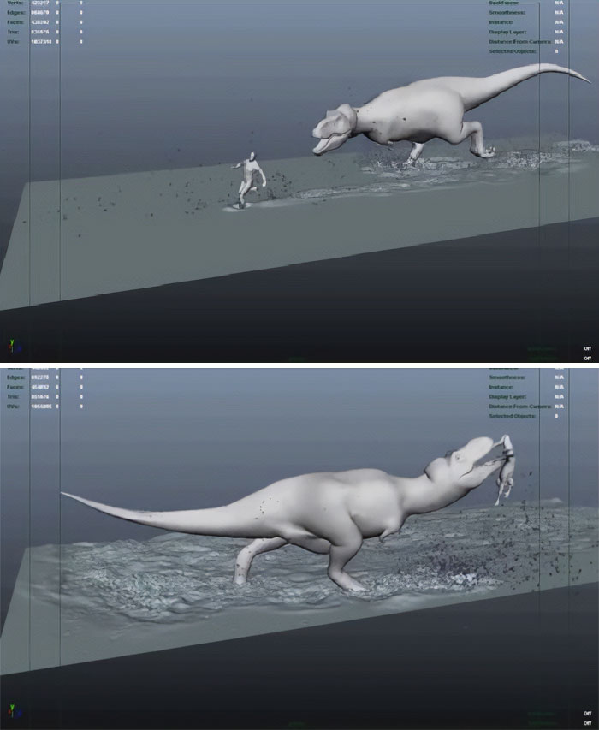Image resolution: width=599 pixels, height=730 pixels.
Task: Click the Instance label in the lower HUD
Action: [501, 387]
